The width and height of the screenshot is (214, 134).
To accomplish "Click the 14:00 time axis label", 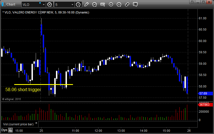I will pyautogui.click(x=144, y=131).
